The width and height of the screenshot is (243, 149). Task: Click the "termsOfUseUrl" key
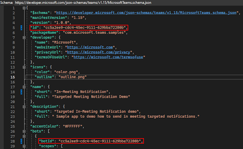pyautogui.click(x=51, y=57)
